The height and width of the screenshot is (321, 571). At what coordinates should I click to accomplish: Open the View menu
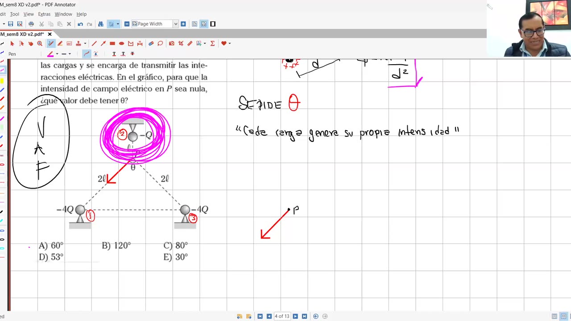tap(29, 14)
